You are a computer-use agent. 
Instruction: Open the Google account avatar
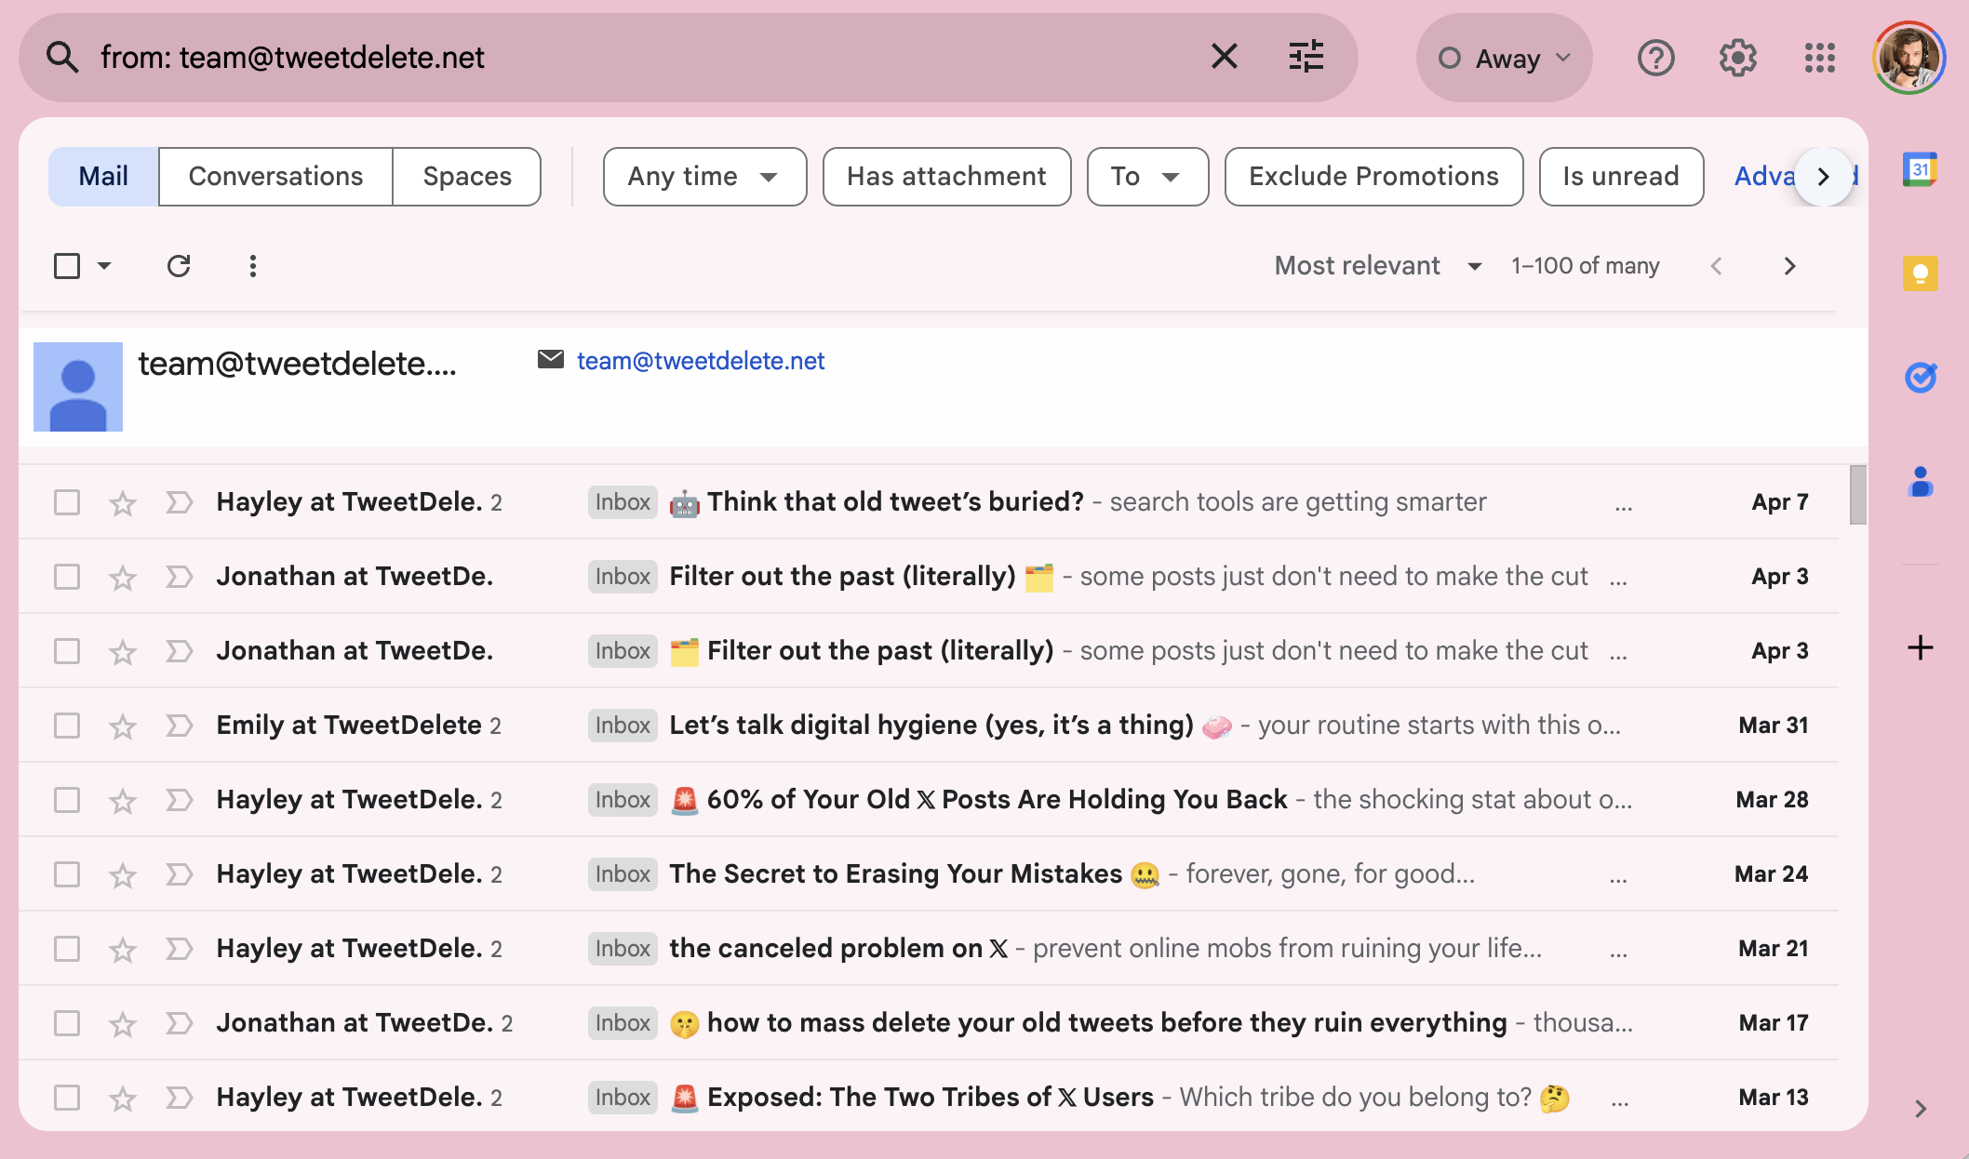pyautogui.click(x=1909, y=58)
